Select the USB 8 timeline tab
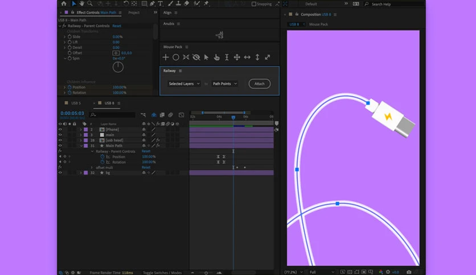Screen dimensions: 476x275 tap(109, 103)
